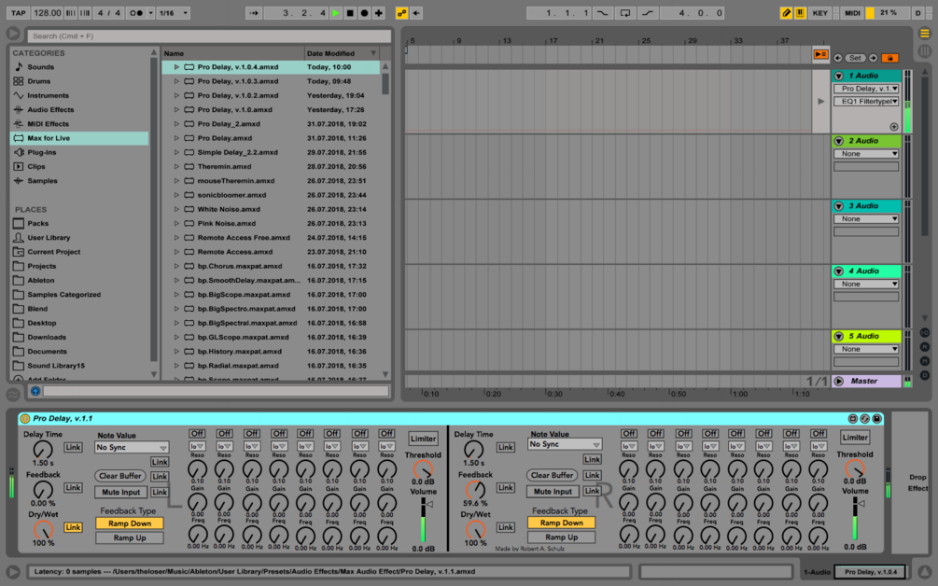Toggle the left Mute Input button
This screenshot has width=938, height=586.
pyautogui.click(x=120, y=492)
